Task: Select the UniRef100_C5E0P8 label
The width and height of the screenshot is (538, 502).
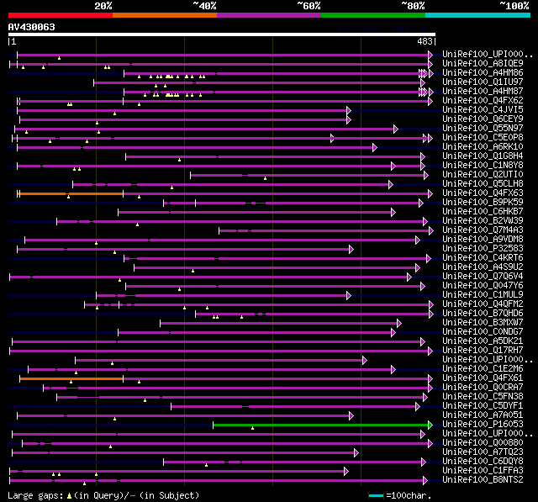Action: [483, 138]
